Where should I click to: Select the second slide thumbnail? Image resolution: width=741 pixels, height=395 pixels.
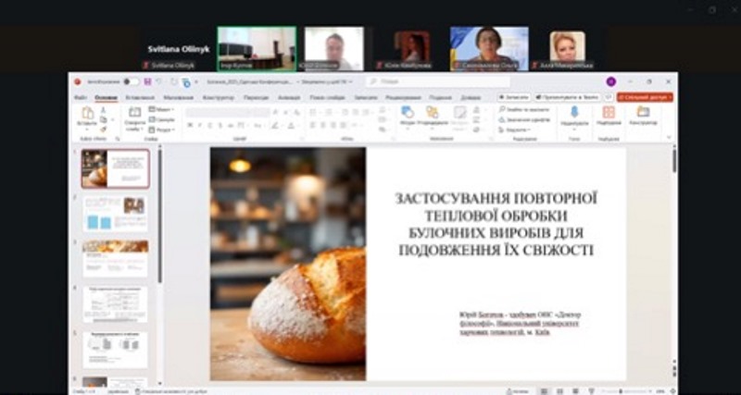click(x=115, y=213)
